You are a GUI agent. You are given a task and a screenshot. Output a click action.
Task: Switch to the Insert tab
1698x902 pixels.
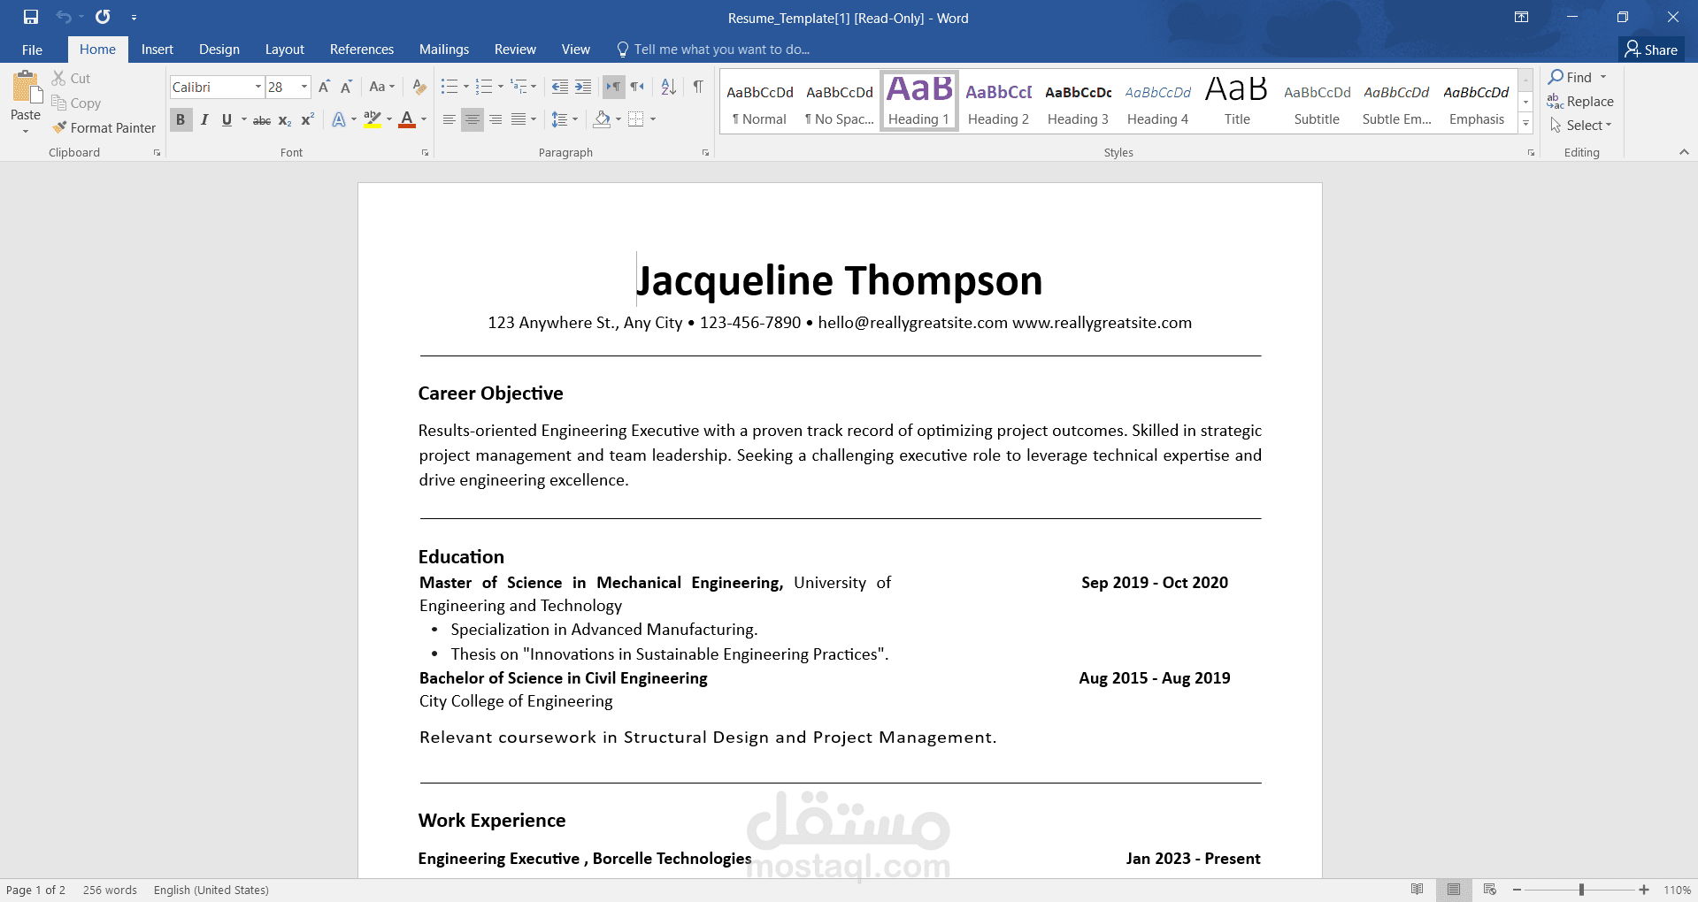tap(158, 50)
